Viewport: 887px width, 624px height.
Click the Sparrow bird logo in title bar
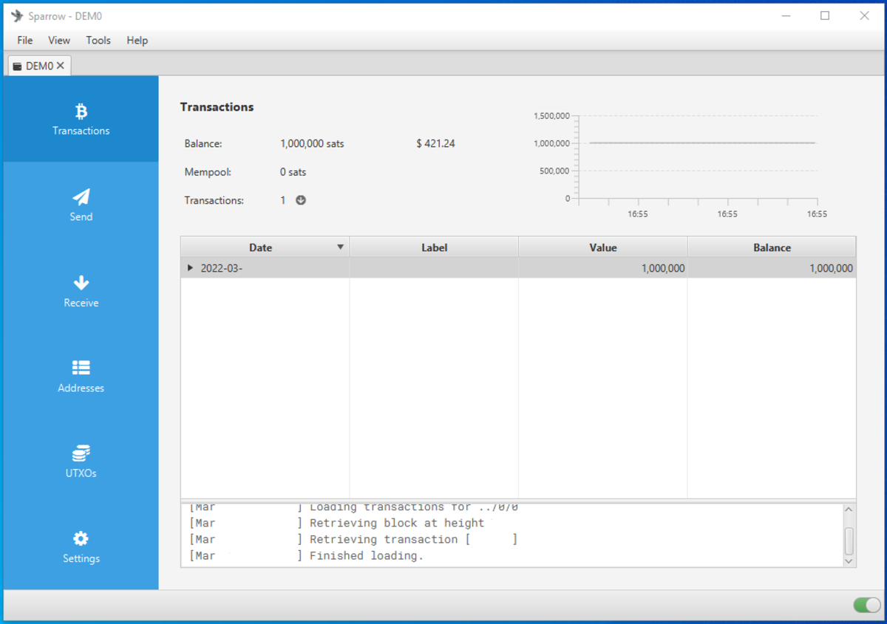(x=17, y=16)
